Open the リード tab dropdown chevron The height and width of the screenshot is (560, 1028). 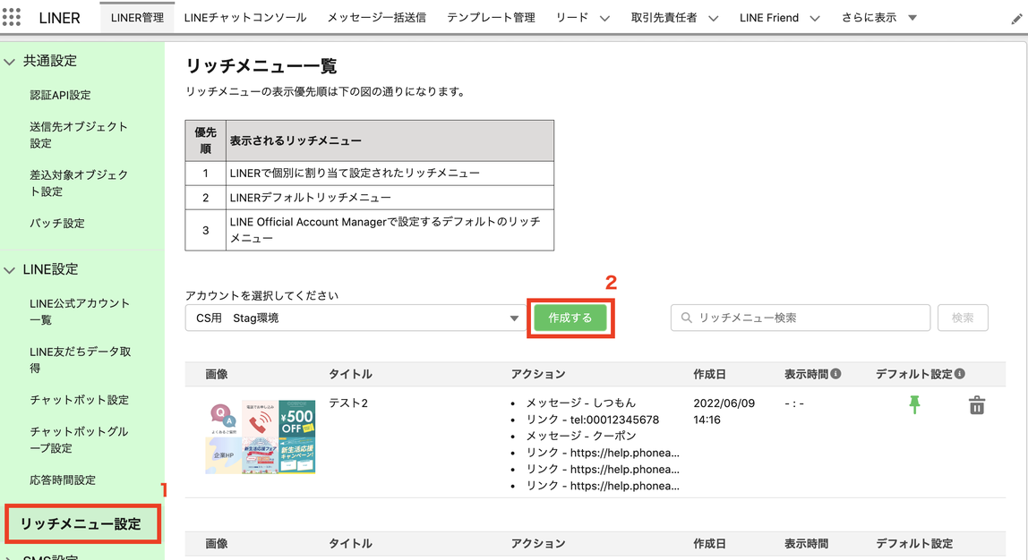click(x=604, y=19)
